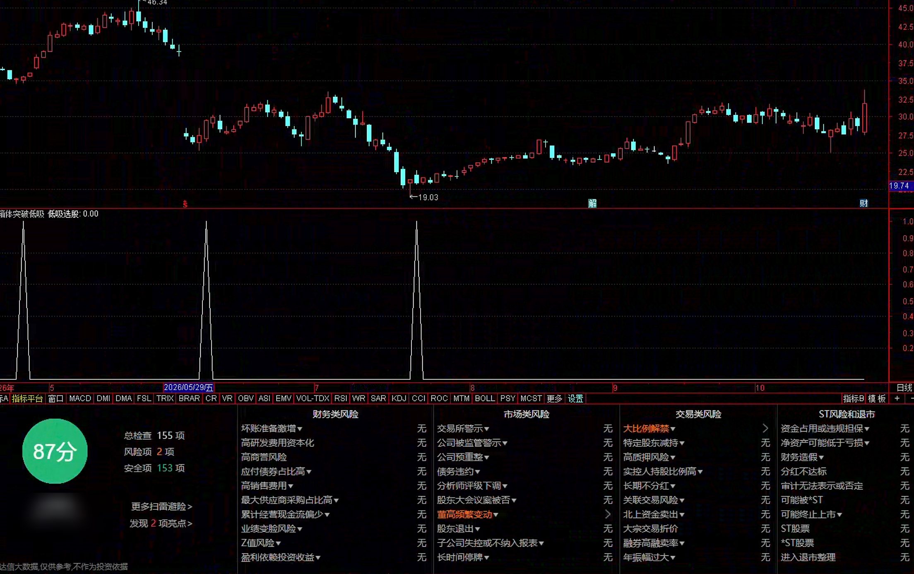Image resolution: width=914 pixels, height=574 pixels.
Task: Click the 董高频繁变动 risk item
Action: tap(464, 514)
